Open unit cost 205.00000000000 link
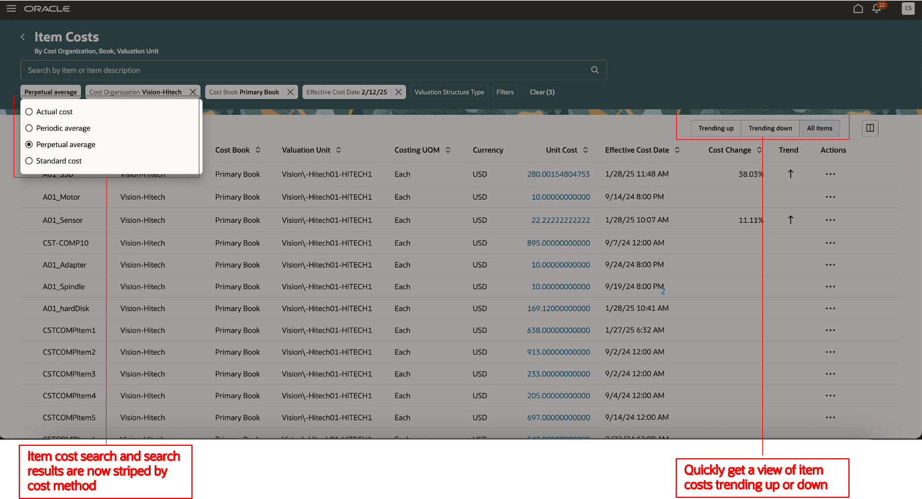The image size is (922, 499). pyautogui.click(x=558, y=395)
